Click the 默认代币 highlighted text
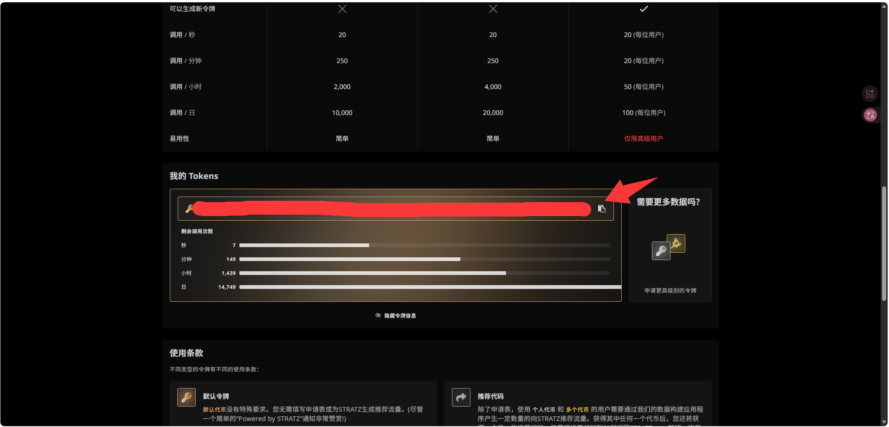The width and height of the screenshot is (889, 427). click(x=214, y=409)
